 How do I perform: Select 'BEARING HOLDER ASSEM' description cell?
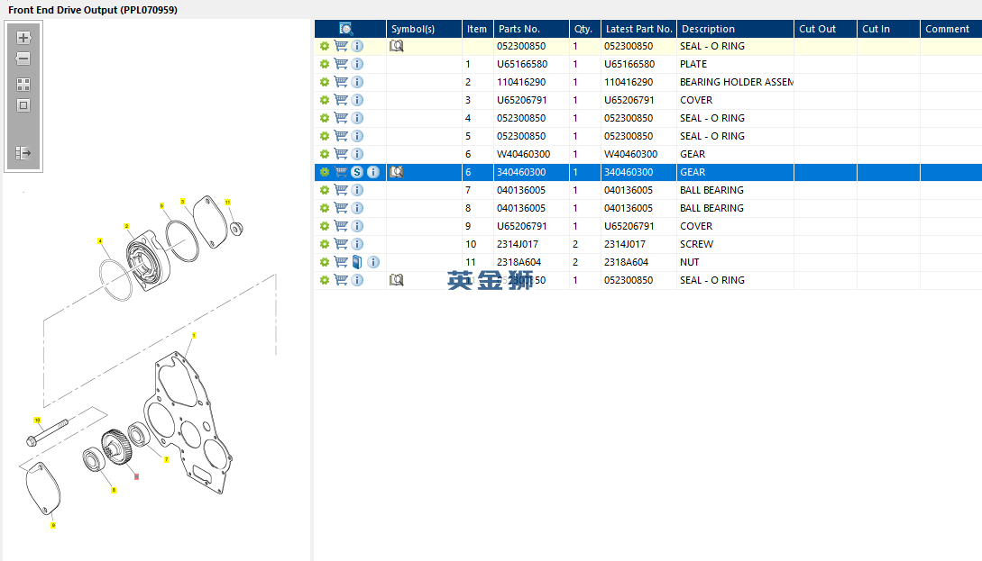(737, 82)
